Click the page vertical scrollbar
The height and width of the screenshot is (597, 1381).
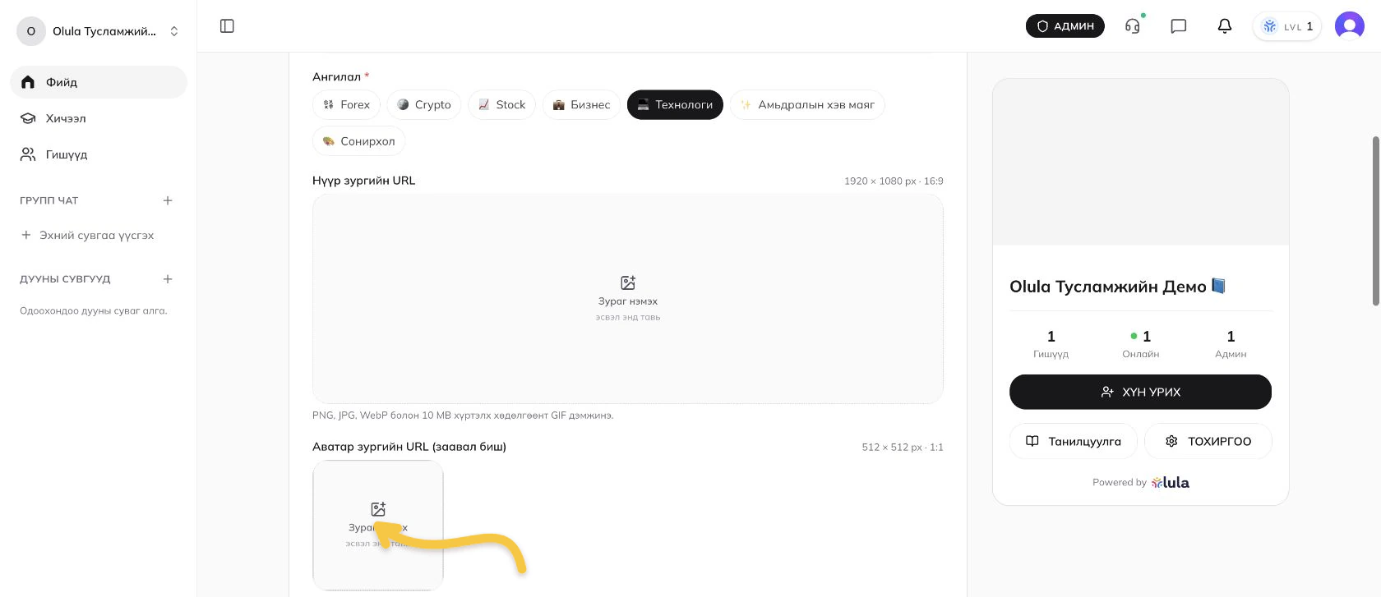[x=1376, y=222]
